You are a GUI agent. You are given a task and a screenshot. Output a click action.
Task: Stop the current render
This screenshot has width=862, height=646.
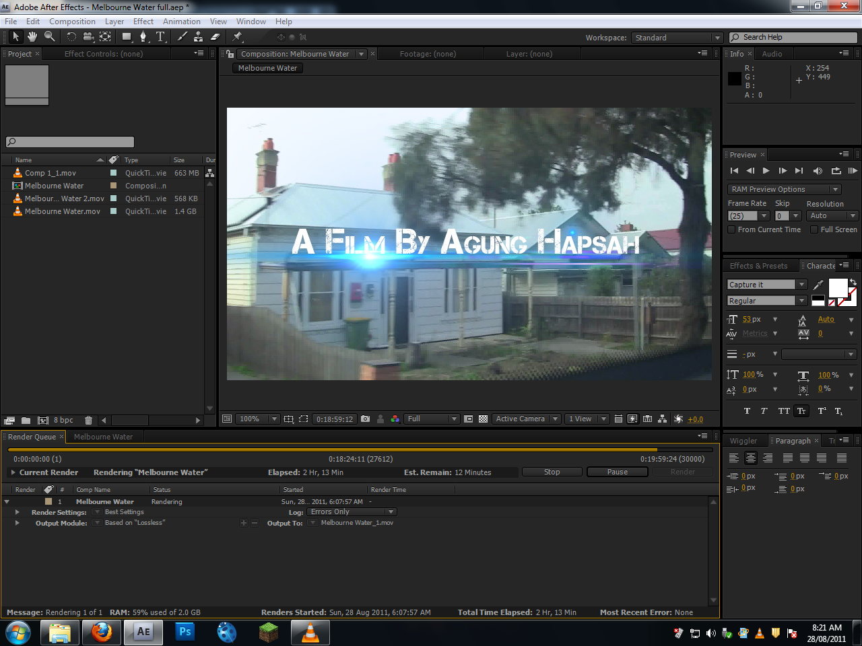(552, 472)
